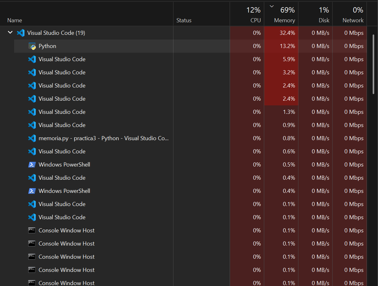Click the Python process icon
Viewport: 378px width, 286px height.
(32, 46)
